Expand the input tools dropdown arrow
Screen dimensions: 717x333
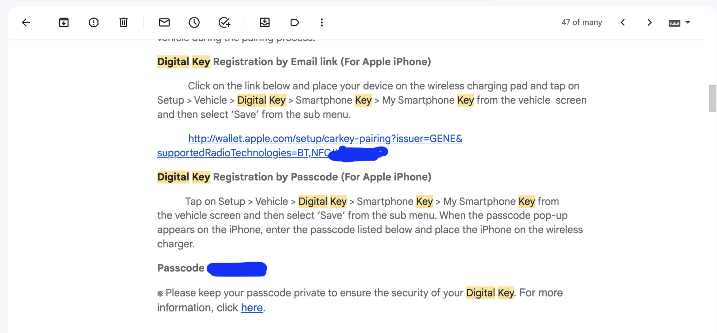coord(688,22)
